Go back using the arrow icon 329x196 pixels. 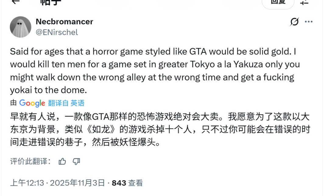tap(16, 2)
